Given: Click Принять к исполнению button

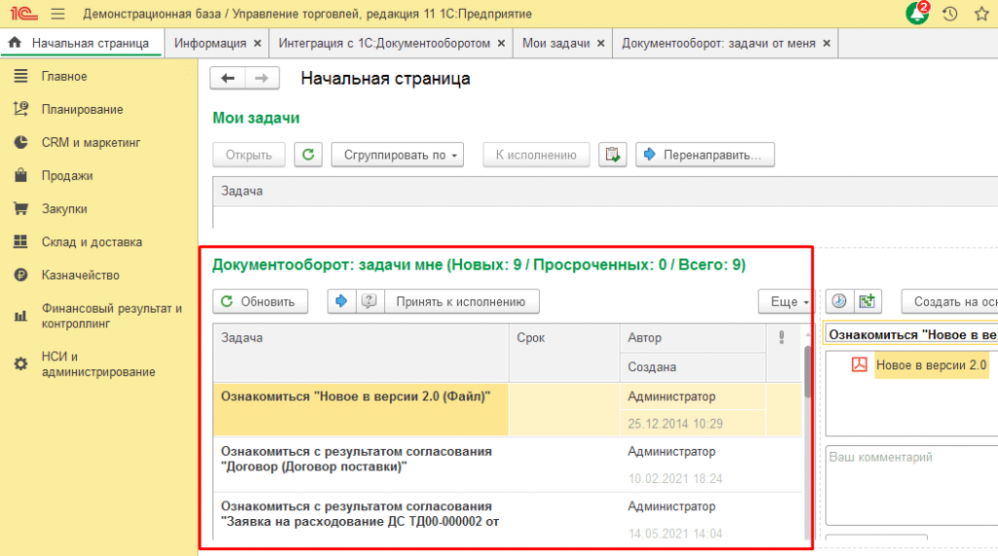Looking at the screenshot, I should coord(461,302).
